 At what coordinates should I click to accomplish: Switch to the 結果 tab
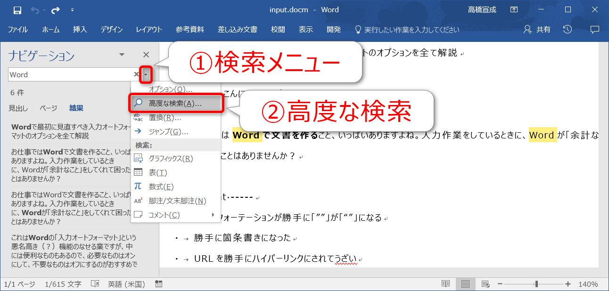[x=76, y=108]
